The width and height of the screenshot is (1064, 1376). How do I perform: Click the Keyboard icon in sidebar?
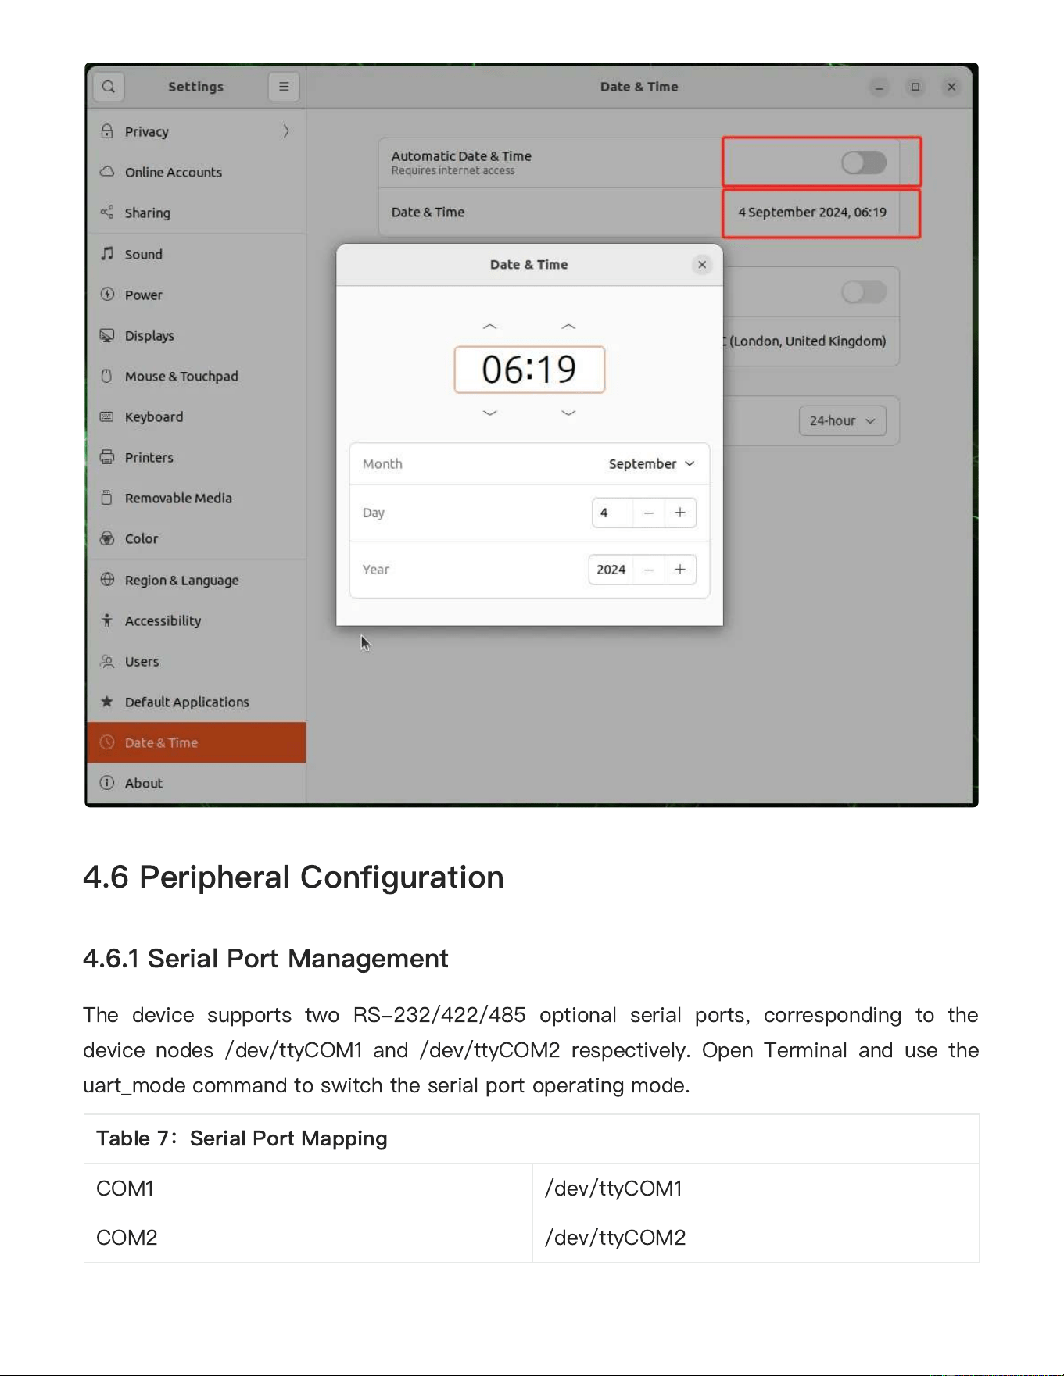coord(107,416)
